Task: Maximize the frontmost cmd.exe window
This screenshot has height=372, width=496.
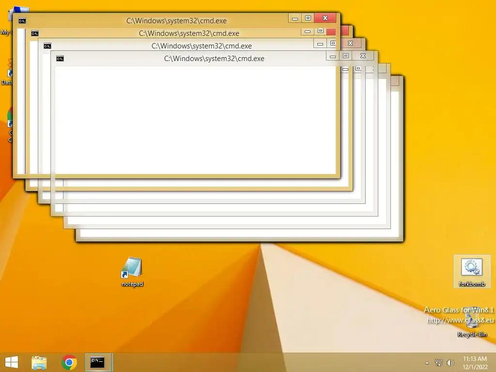Action: tap(346, 56)
